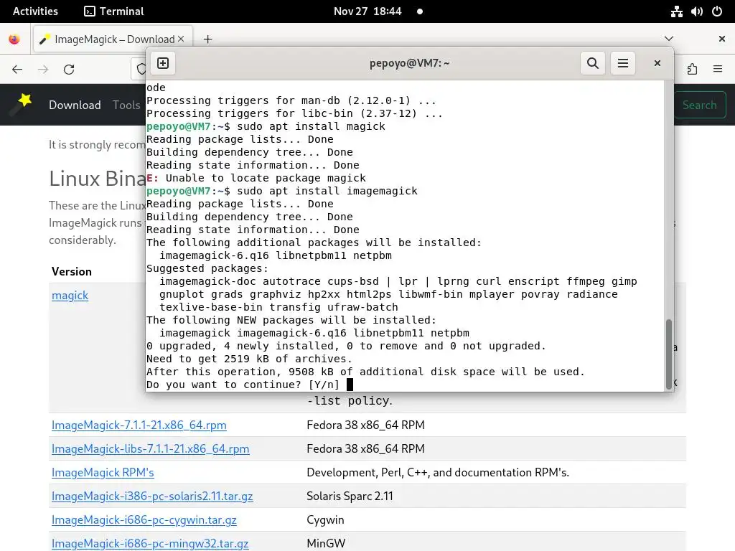This screenshot has width=735, height=551.
Task: Click the network status icon
Action: pos(676,11)
